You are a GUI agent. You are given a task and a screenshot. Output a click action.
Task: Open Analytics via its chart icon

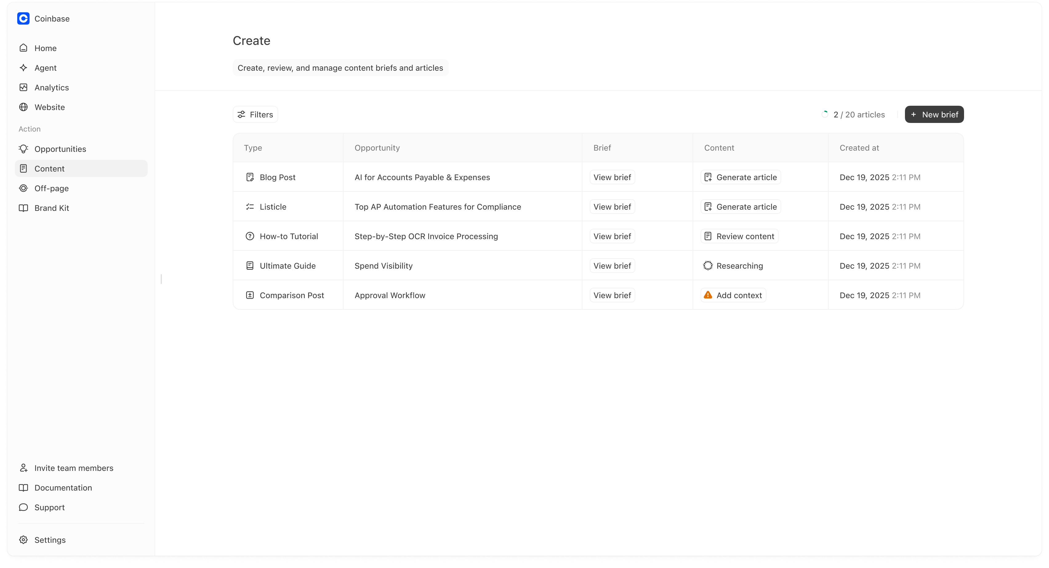23,87
